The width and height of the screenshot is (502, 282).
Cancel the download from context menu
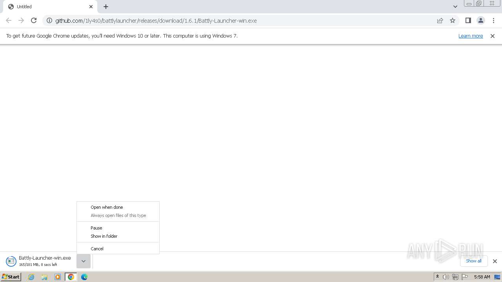click(118, 249)
